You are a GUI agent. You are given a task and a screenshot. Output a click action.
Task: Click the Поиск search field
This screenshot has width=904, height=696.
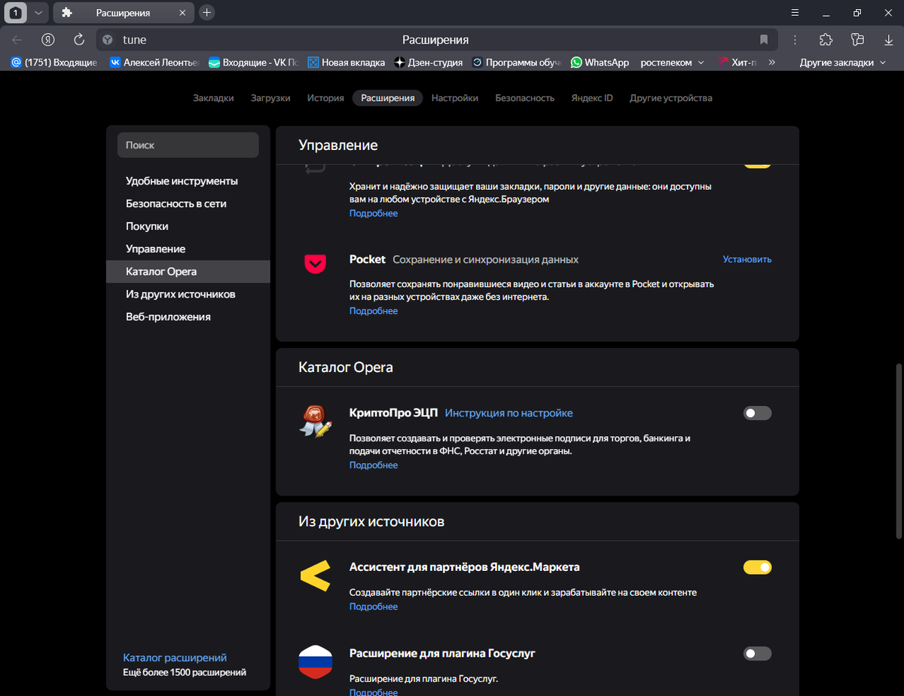[x=188, y=145]
